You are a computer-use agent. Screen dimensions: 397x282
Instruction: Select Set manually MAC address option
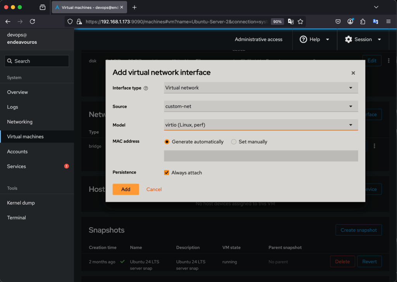(x=234, y=142)
